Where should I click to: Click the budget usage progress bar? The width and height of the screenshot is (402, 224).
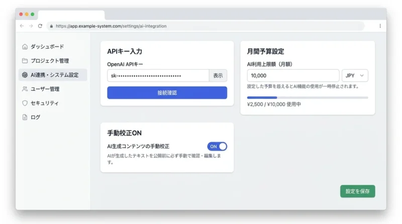(x=308, y=97)
